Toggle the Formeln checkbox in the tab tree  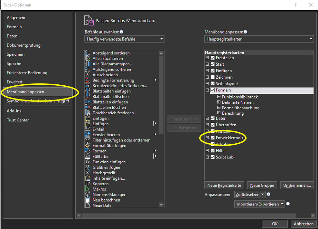[213, 90]
